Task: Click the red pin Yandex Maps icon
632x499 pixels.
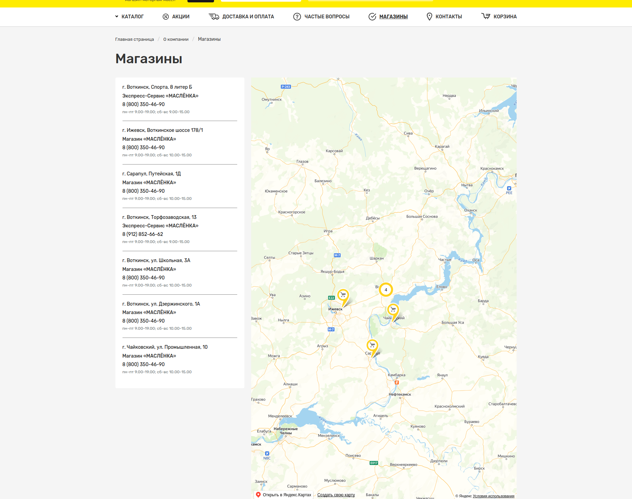Action: (258, 495)
